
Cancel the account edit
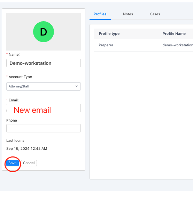point(29,163)
